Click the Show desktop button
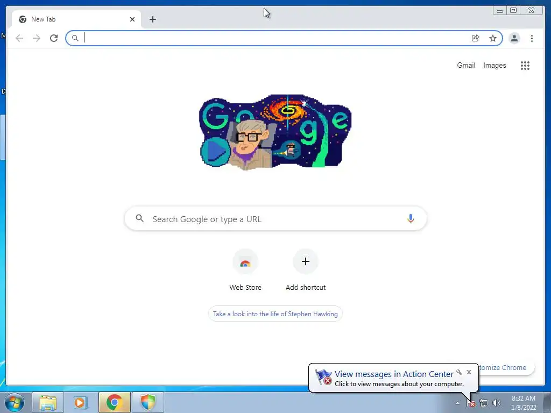Viewport: 551px width, 413px height. [547, 402]
